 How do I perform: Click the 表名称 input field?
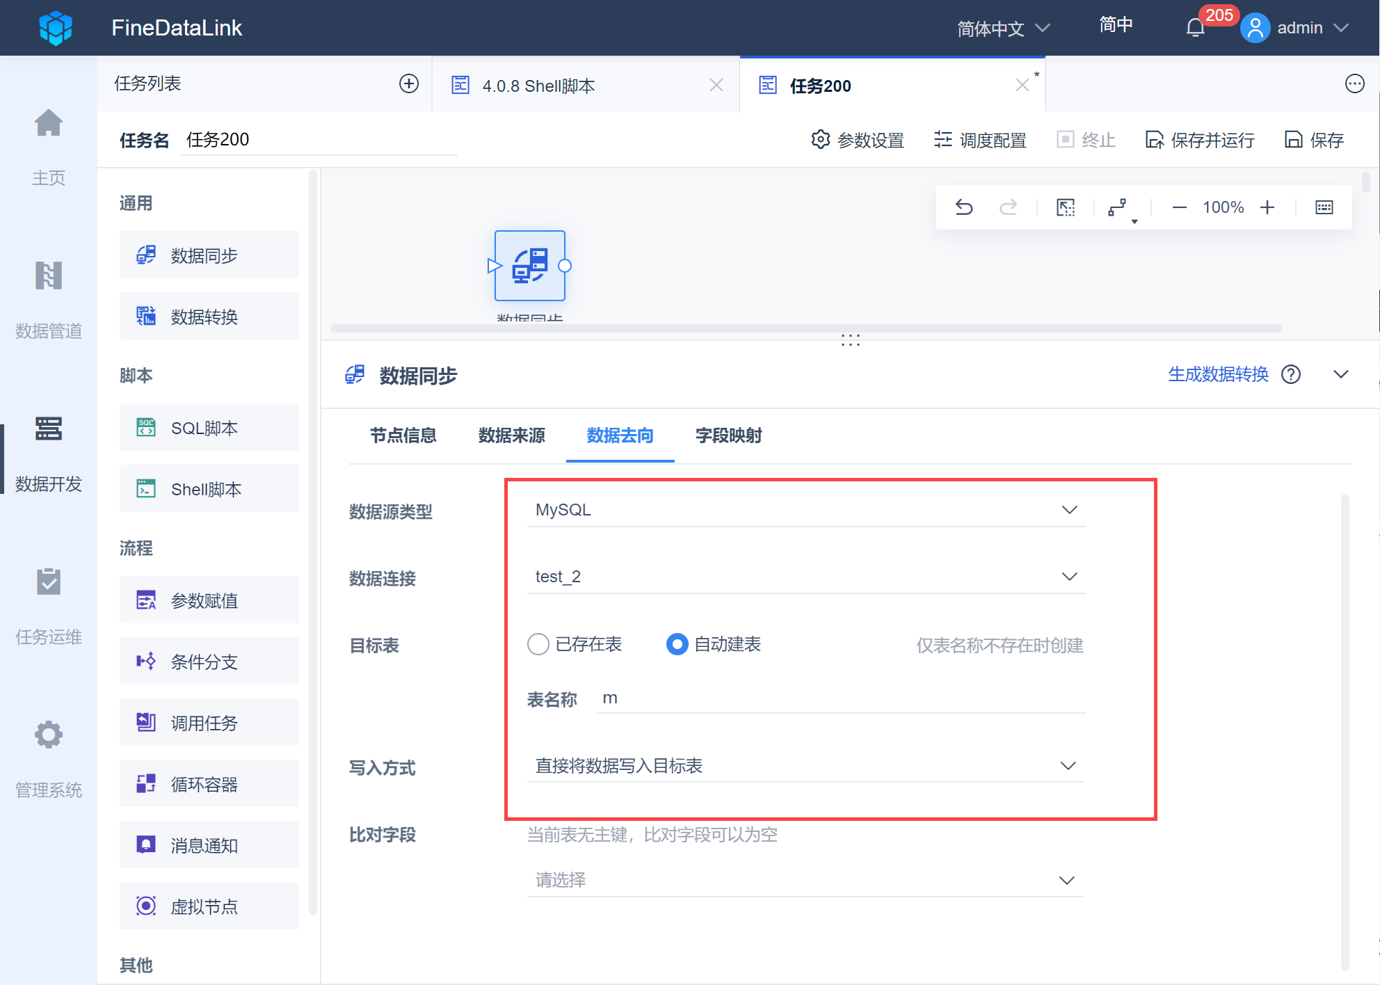pyautogui.click(x=840, y=698)
